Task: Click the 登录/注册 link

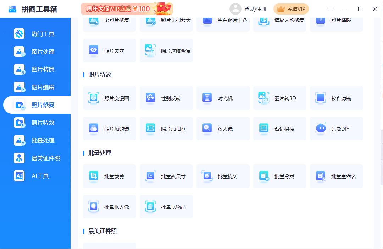Action: click(x=255, y=9)
